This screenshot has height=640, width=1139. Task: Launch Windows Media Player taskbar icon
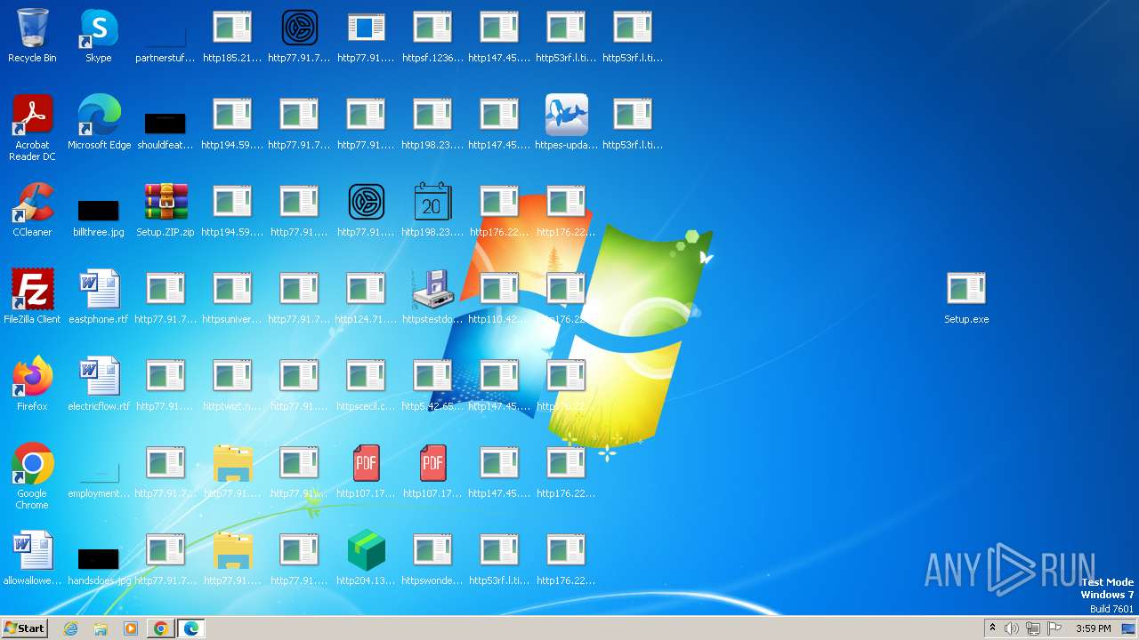131,628
